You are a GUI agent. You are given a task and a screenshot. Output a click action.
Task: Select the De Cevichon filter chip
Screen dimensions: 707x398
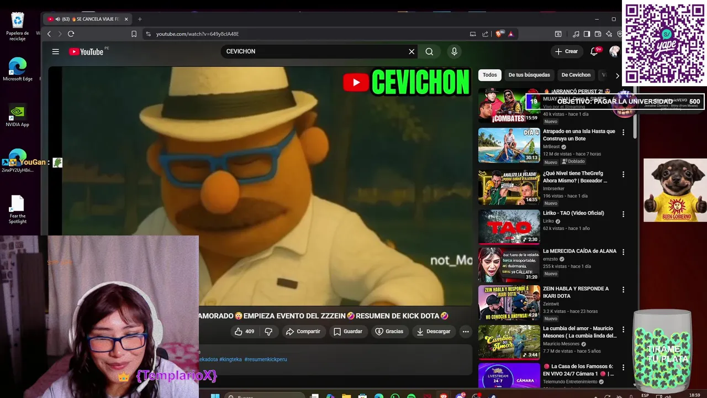pyautogui.click(x=576, y=75)
